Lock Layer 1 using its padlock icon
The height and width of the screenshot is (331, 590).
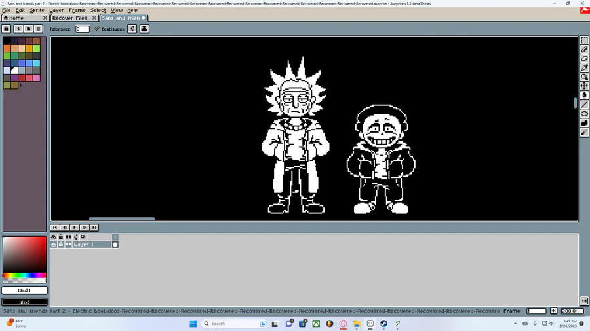click(x=61, y=245)
